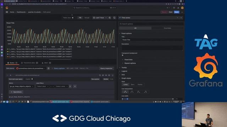Click the drag handle icon of query A
The width and height of the screenshot is (227, 127).
coord(112,75)
